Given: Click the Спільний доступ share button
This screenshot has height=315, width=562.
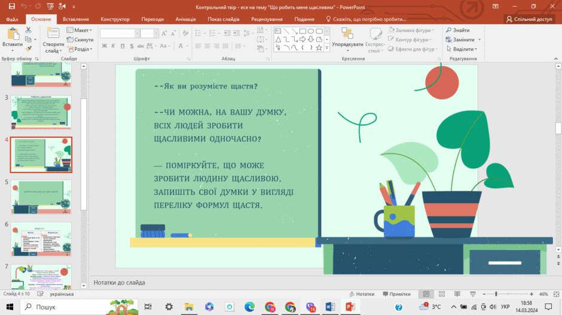Looking at the screenshot, I should tap(529, 19).
